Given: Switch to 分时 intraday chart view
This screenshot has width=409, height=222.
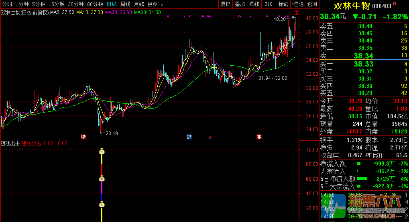Looking at the screenshot, I should click(x=7, y=4).
